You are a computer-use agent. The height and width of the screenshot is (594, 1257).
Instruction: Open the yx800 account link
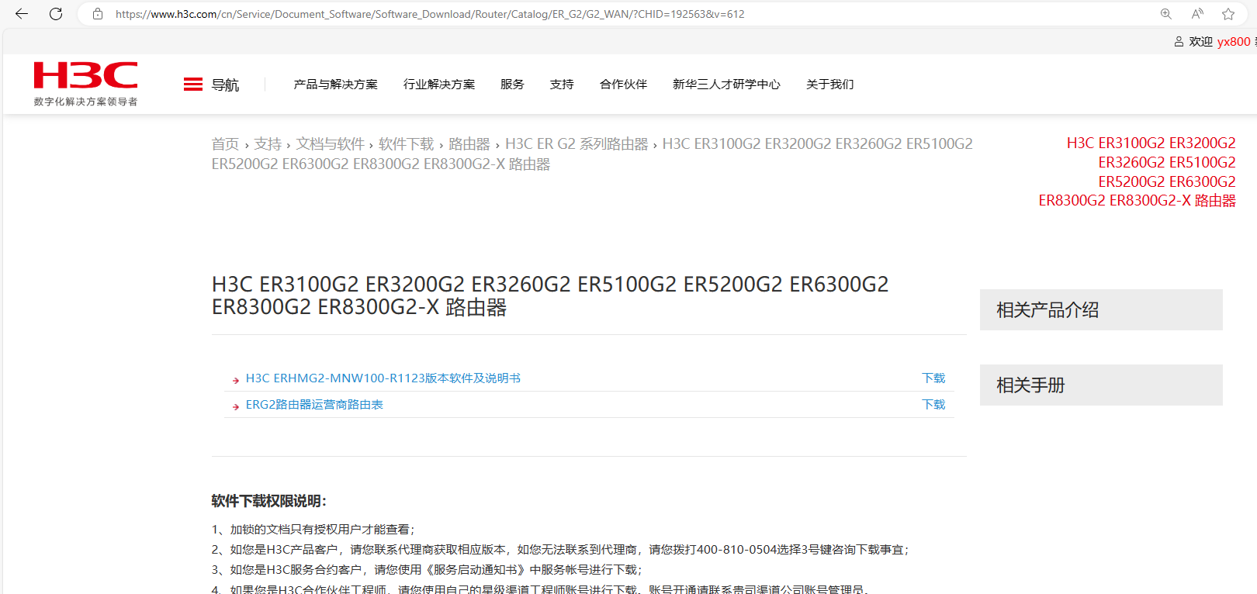click(1234, 42)
